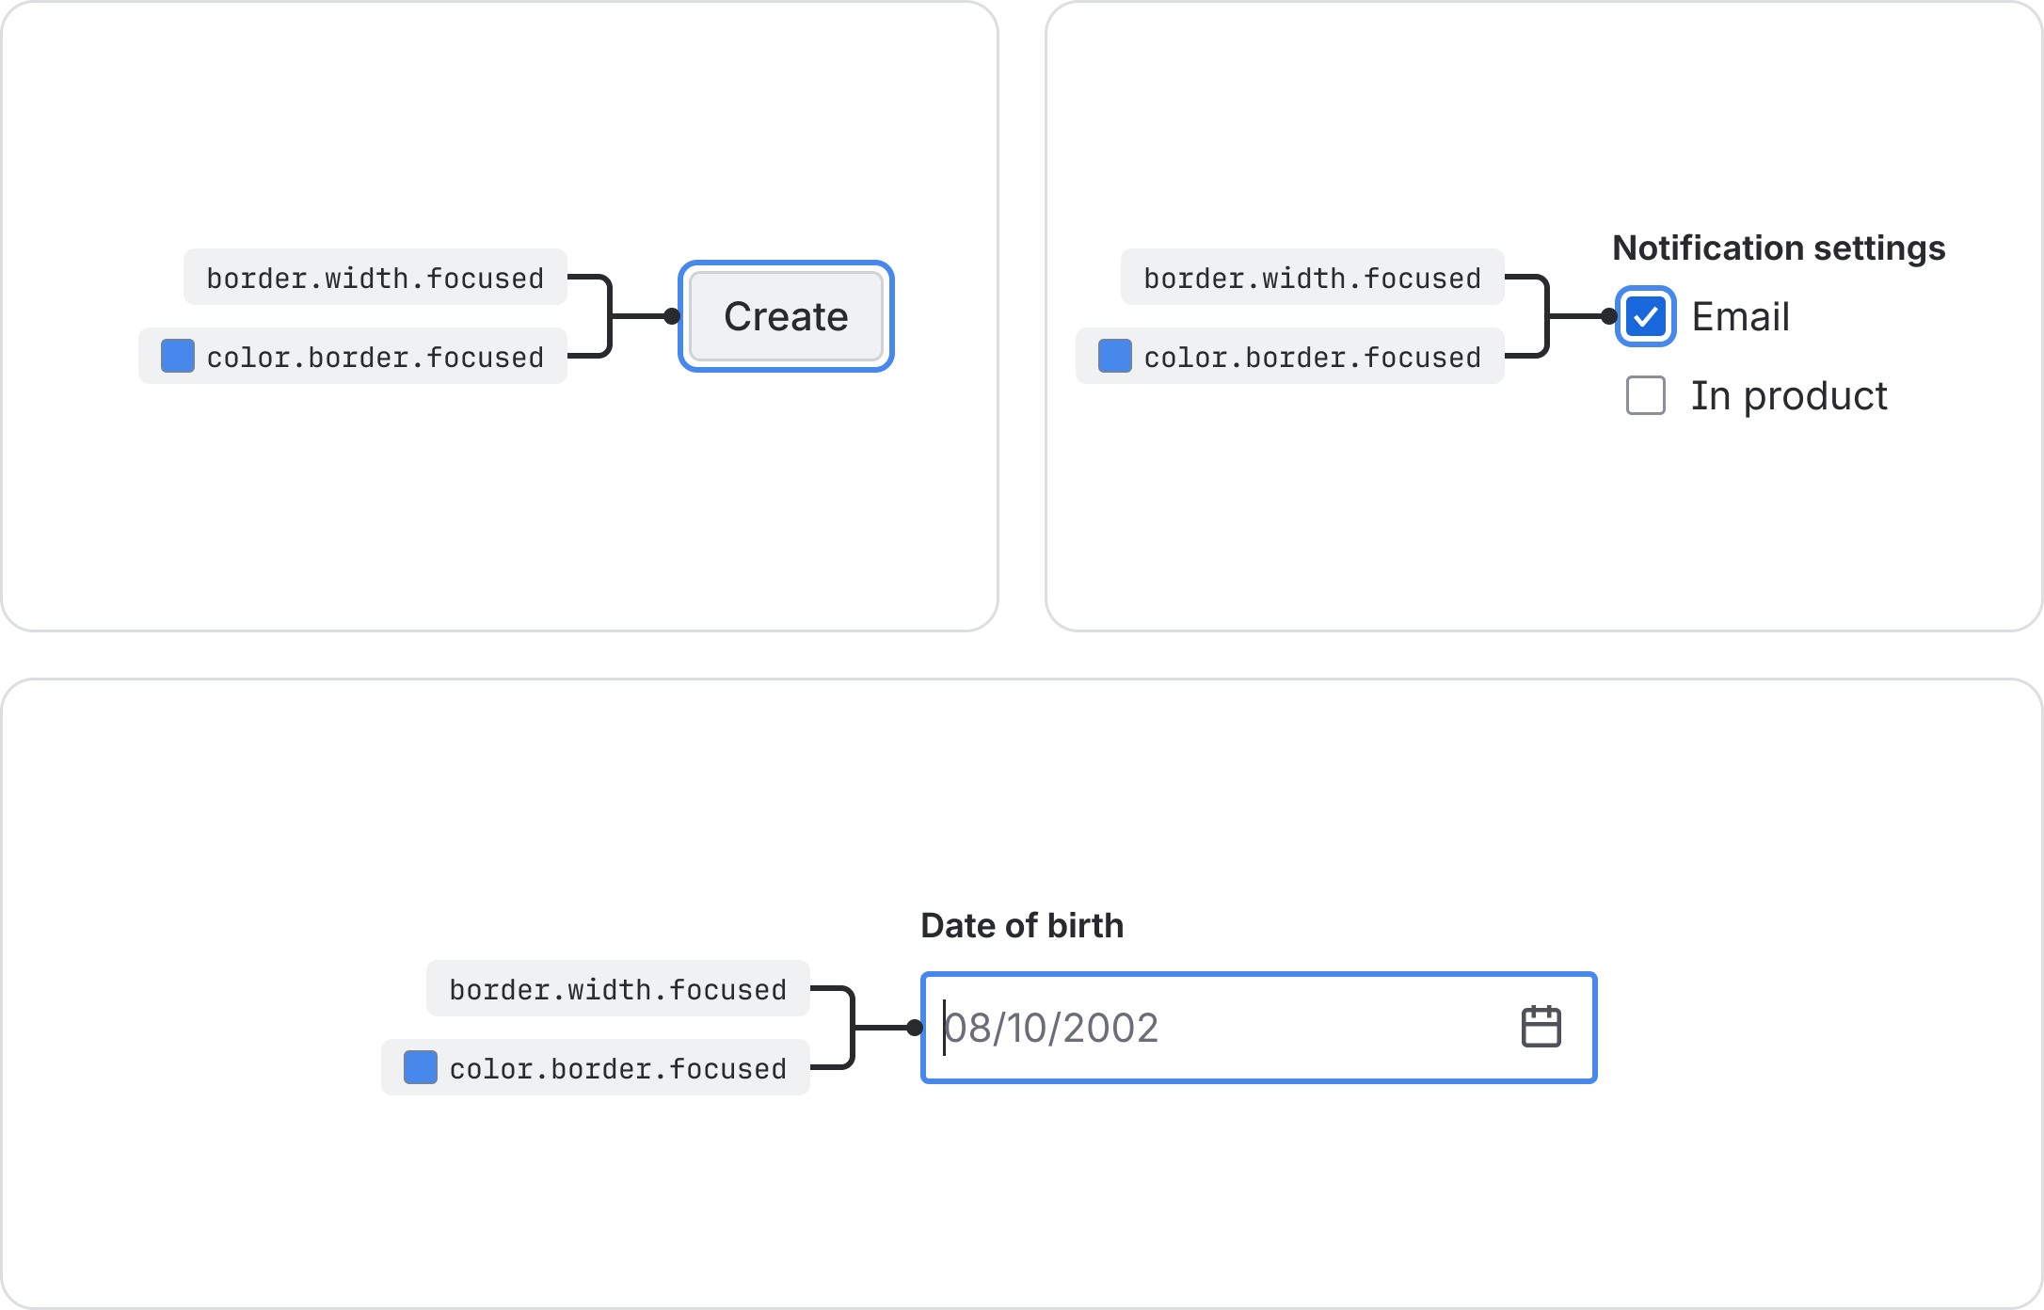This screenshot has height=1310, width=2044.
Task: Select color.border.focused tag in Notification settings panel
Action: pos(1312,357)
